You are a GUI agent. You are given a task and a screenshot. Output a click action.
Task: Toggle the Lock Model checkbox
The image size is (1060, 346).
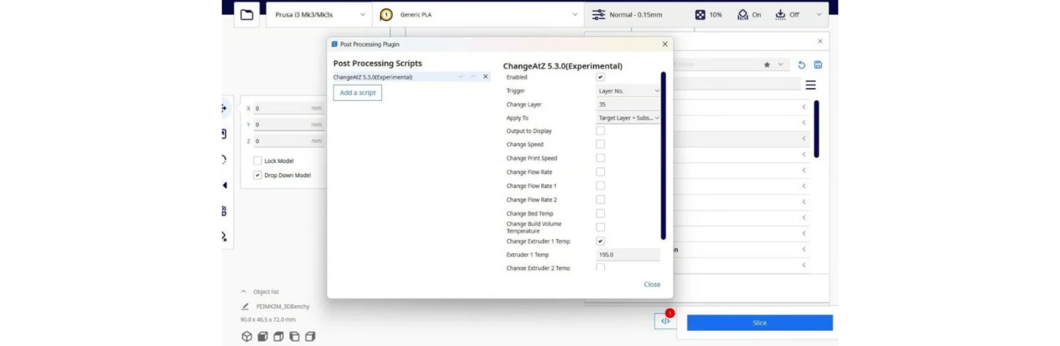point(257,161)
